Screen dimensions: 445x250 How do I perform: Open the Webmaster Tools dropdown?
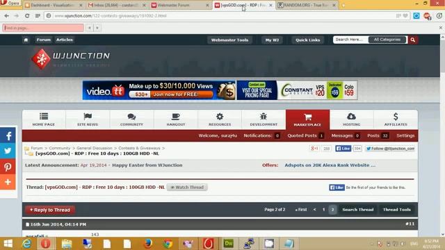229,40
